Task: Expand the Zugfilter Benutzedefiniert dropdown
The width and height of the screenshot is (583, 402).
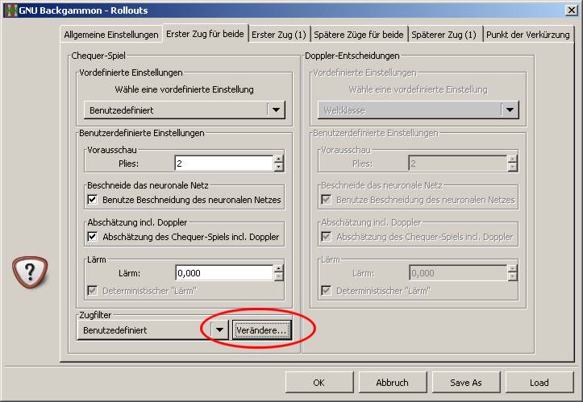Action: click(153, 330)
